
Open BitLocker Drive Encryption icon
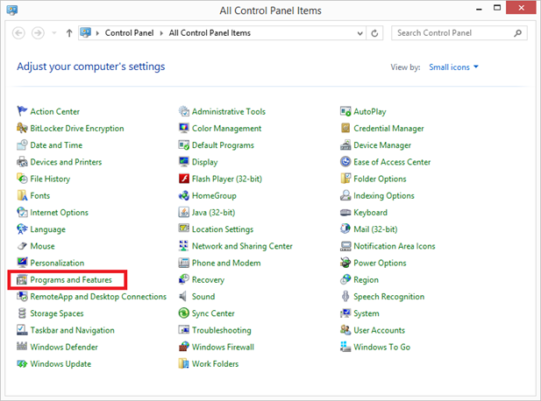pos(22,128)
